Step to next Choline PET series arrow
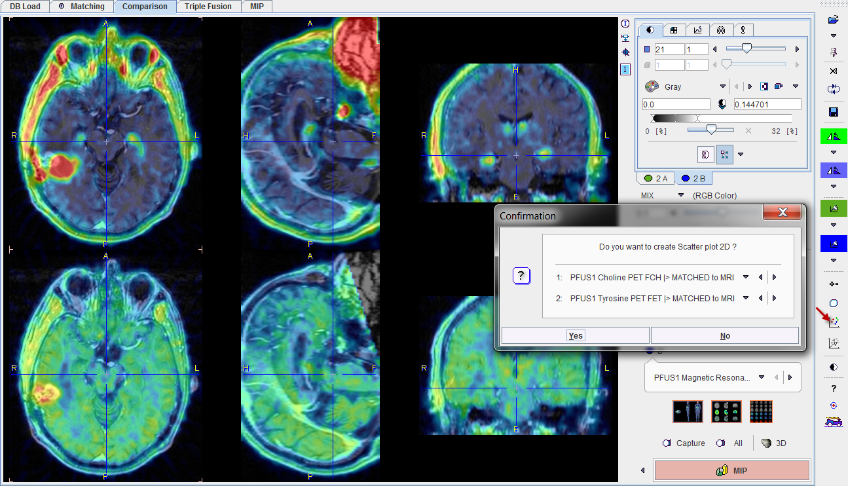Viewport: 848px width, 486px height. coord(774,277)
